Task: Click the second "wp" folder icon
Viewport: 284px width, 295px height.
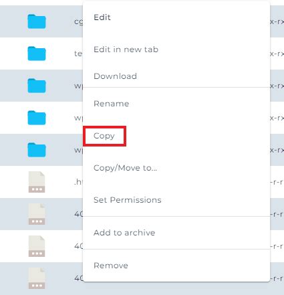Action: point(37,118)
